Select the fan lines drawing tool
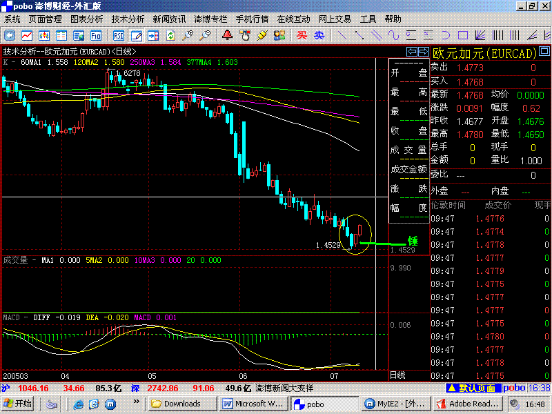 pyautogui.click(x=480, y=36)
